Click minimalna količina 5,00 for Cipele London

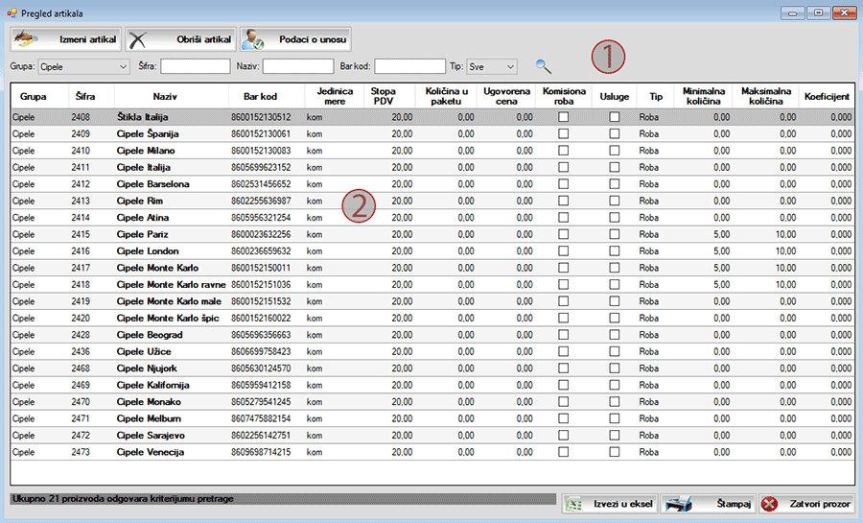(721, 251)
